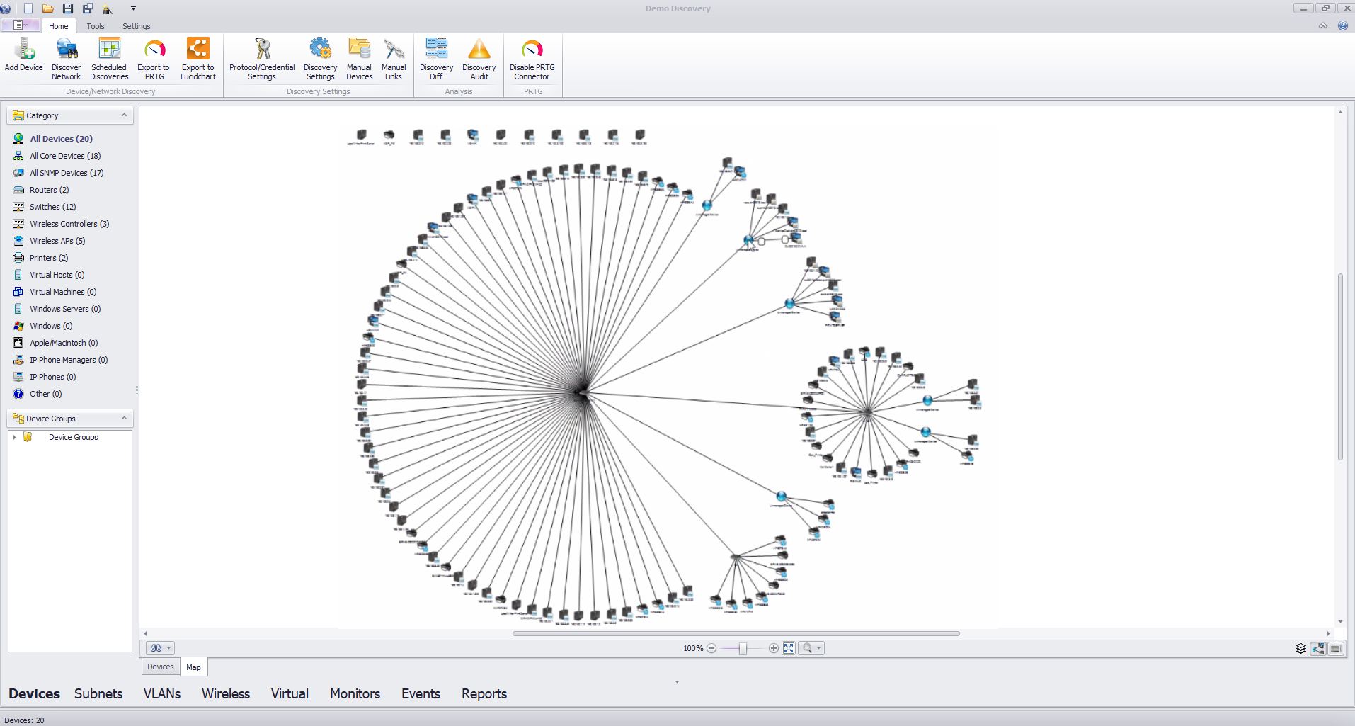The image size is (1355, 726).
Task: Click the Add Device icon
Action: click(x=23, y=55)
